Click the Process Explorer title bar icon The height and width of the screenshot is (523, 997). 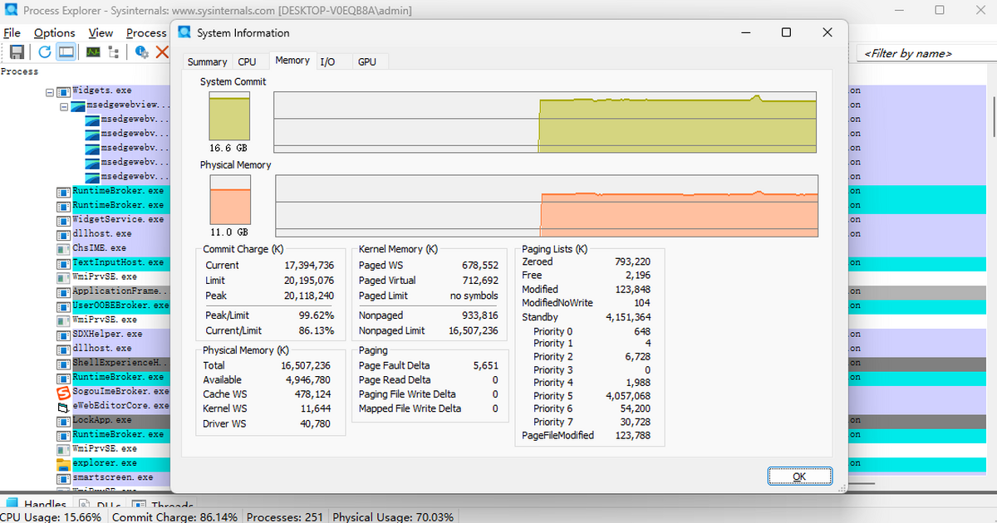point(11,11)
